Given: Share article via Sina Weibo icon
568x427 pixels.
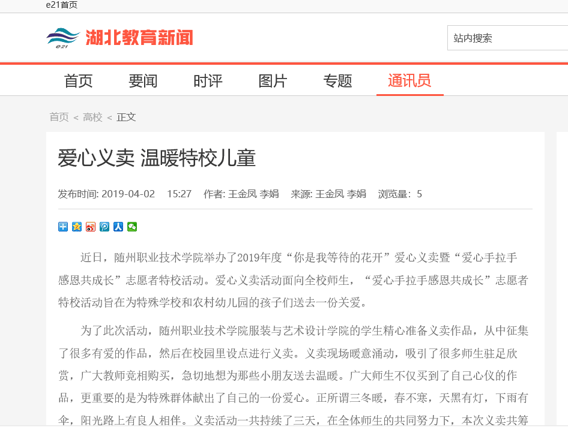Looking at the screenshot, I should (x=91, y=227).
